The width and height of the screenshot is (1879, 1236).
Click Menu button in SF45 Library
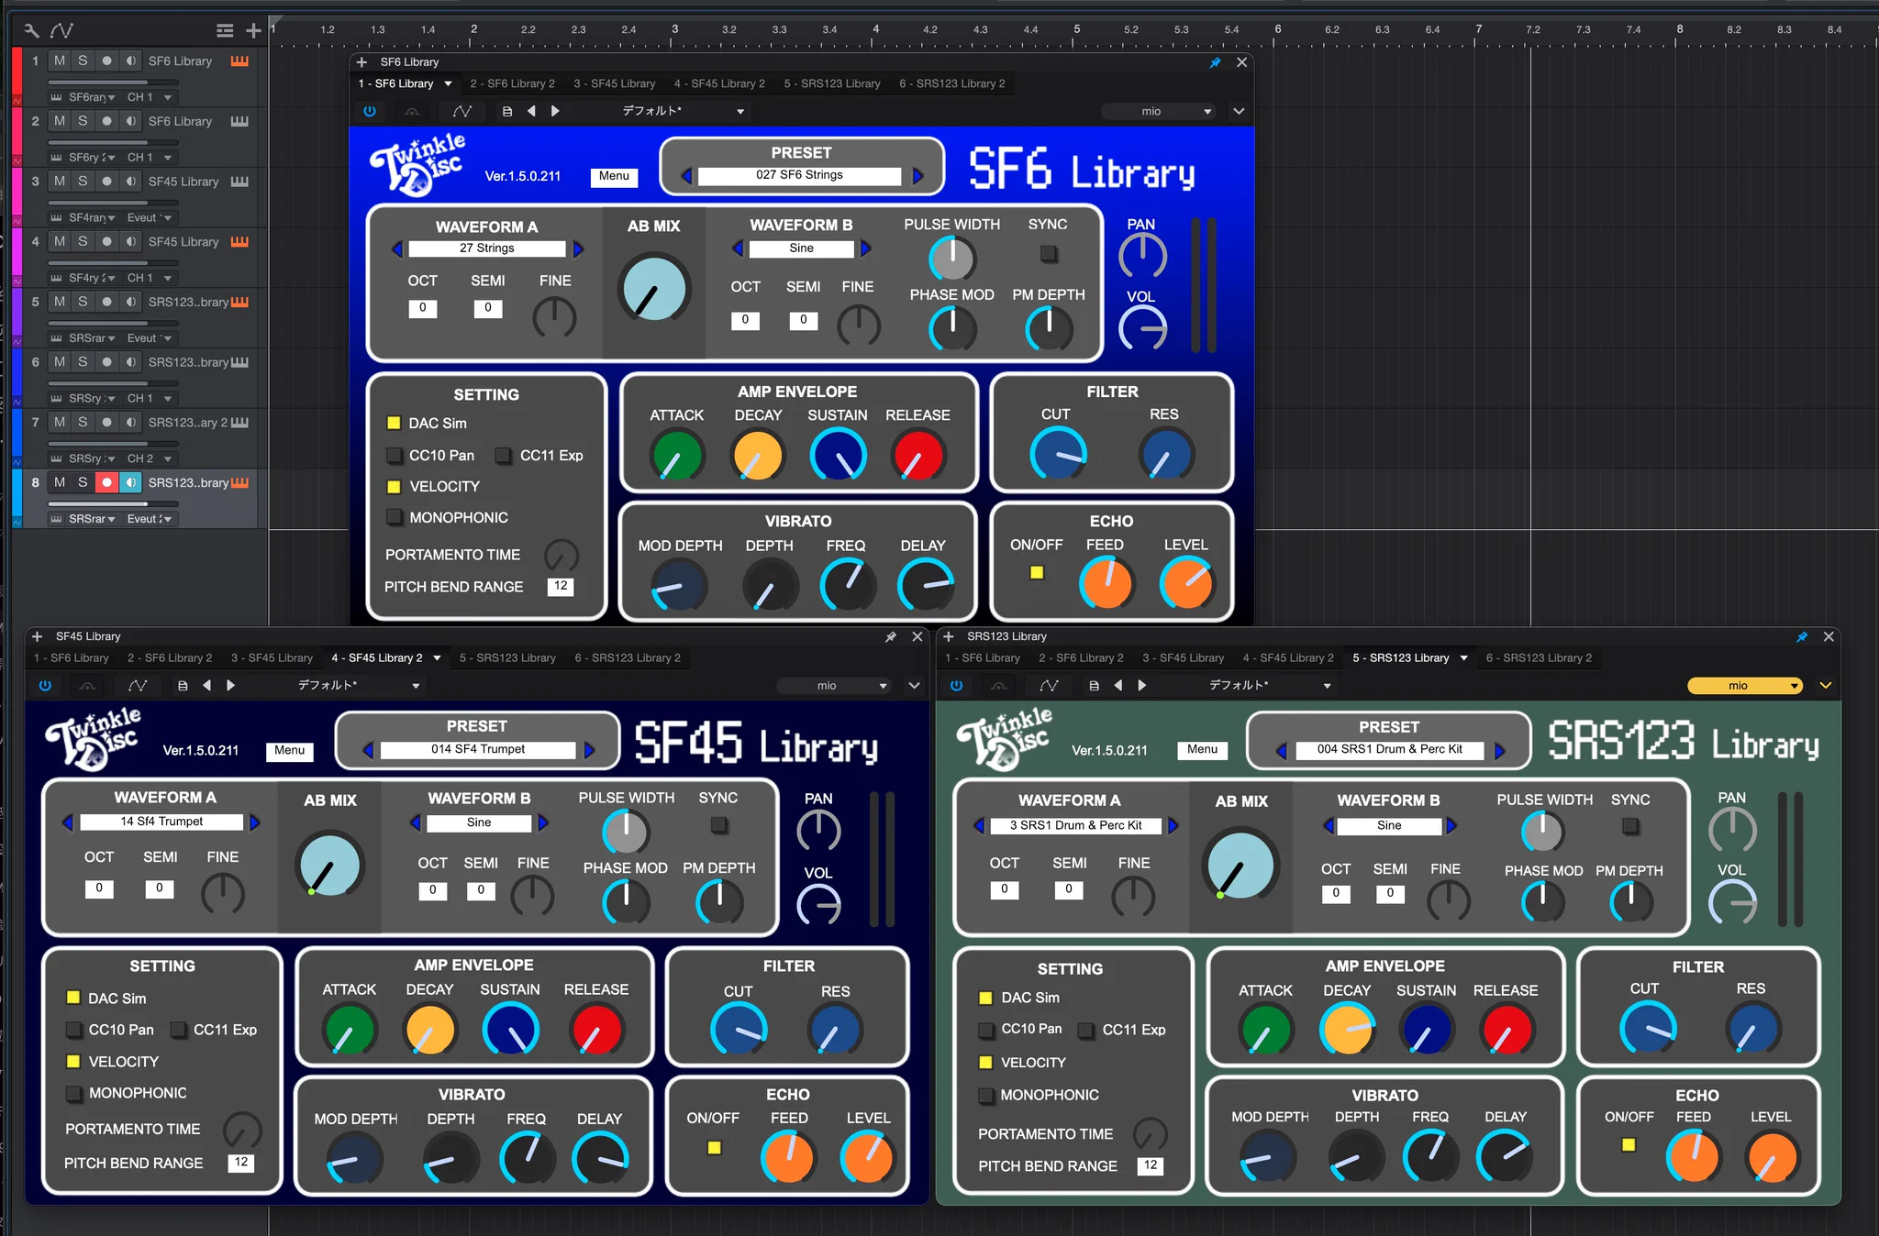point(289,750)
